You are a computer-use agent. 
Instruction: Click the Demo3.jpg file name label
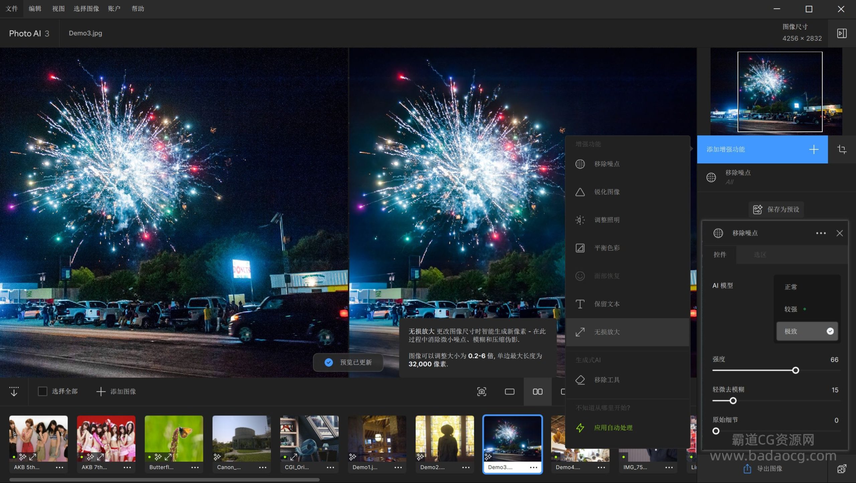[85, 33]
